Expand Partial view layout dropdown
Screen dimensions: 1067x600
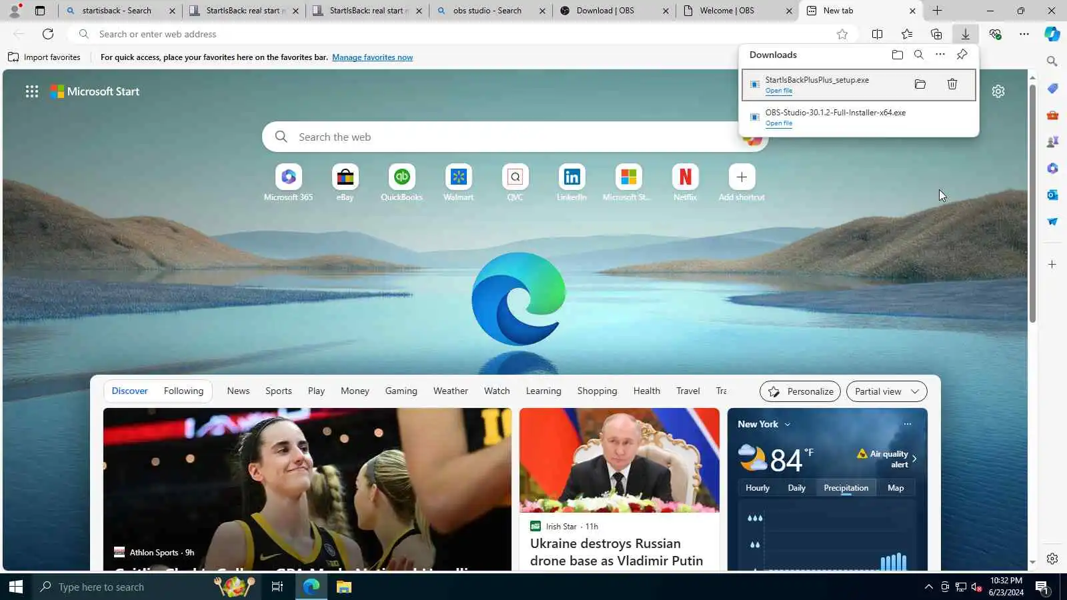pos(887,391)
